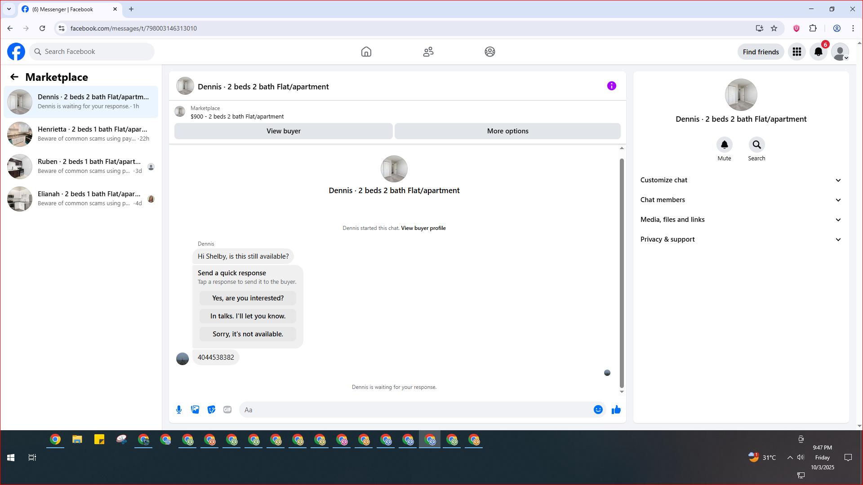
Task: Send quick reply 'In talks. I'll let you know.'
Action: point(248,316)
